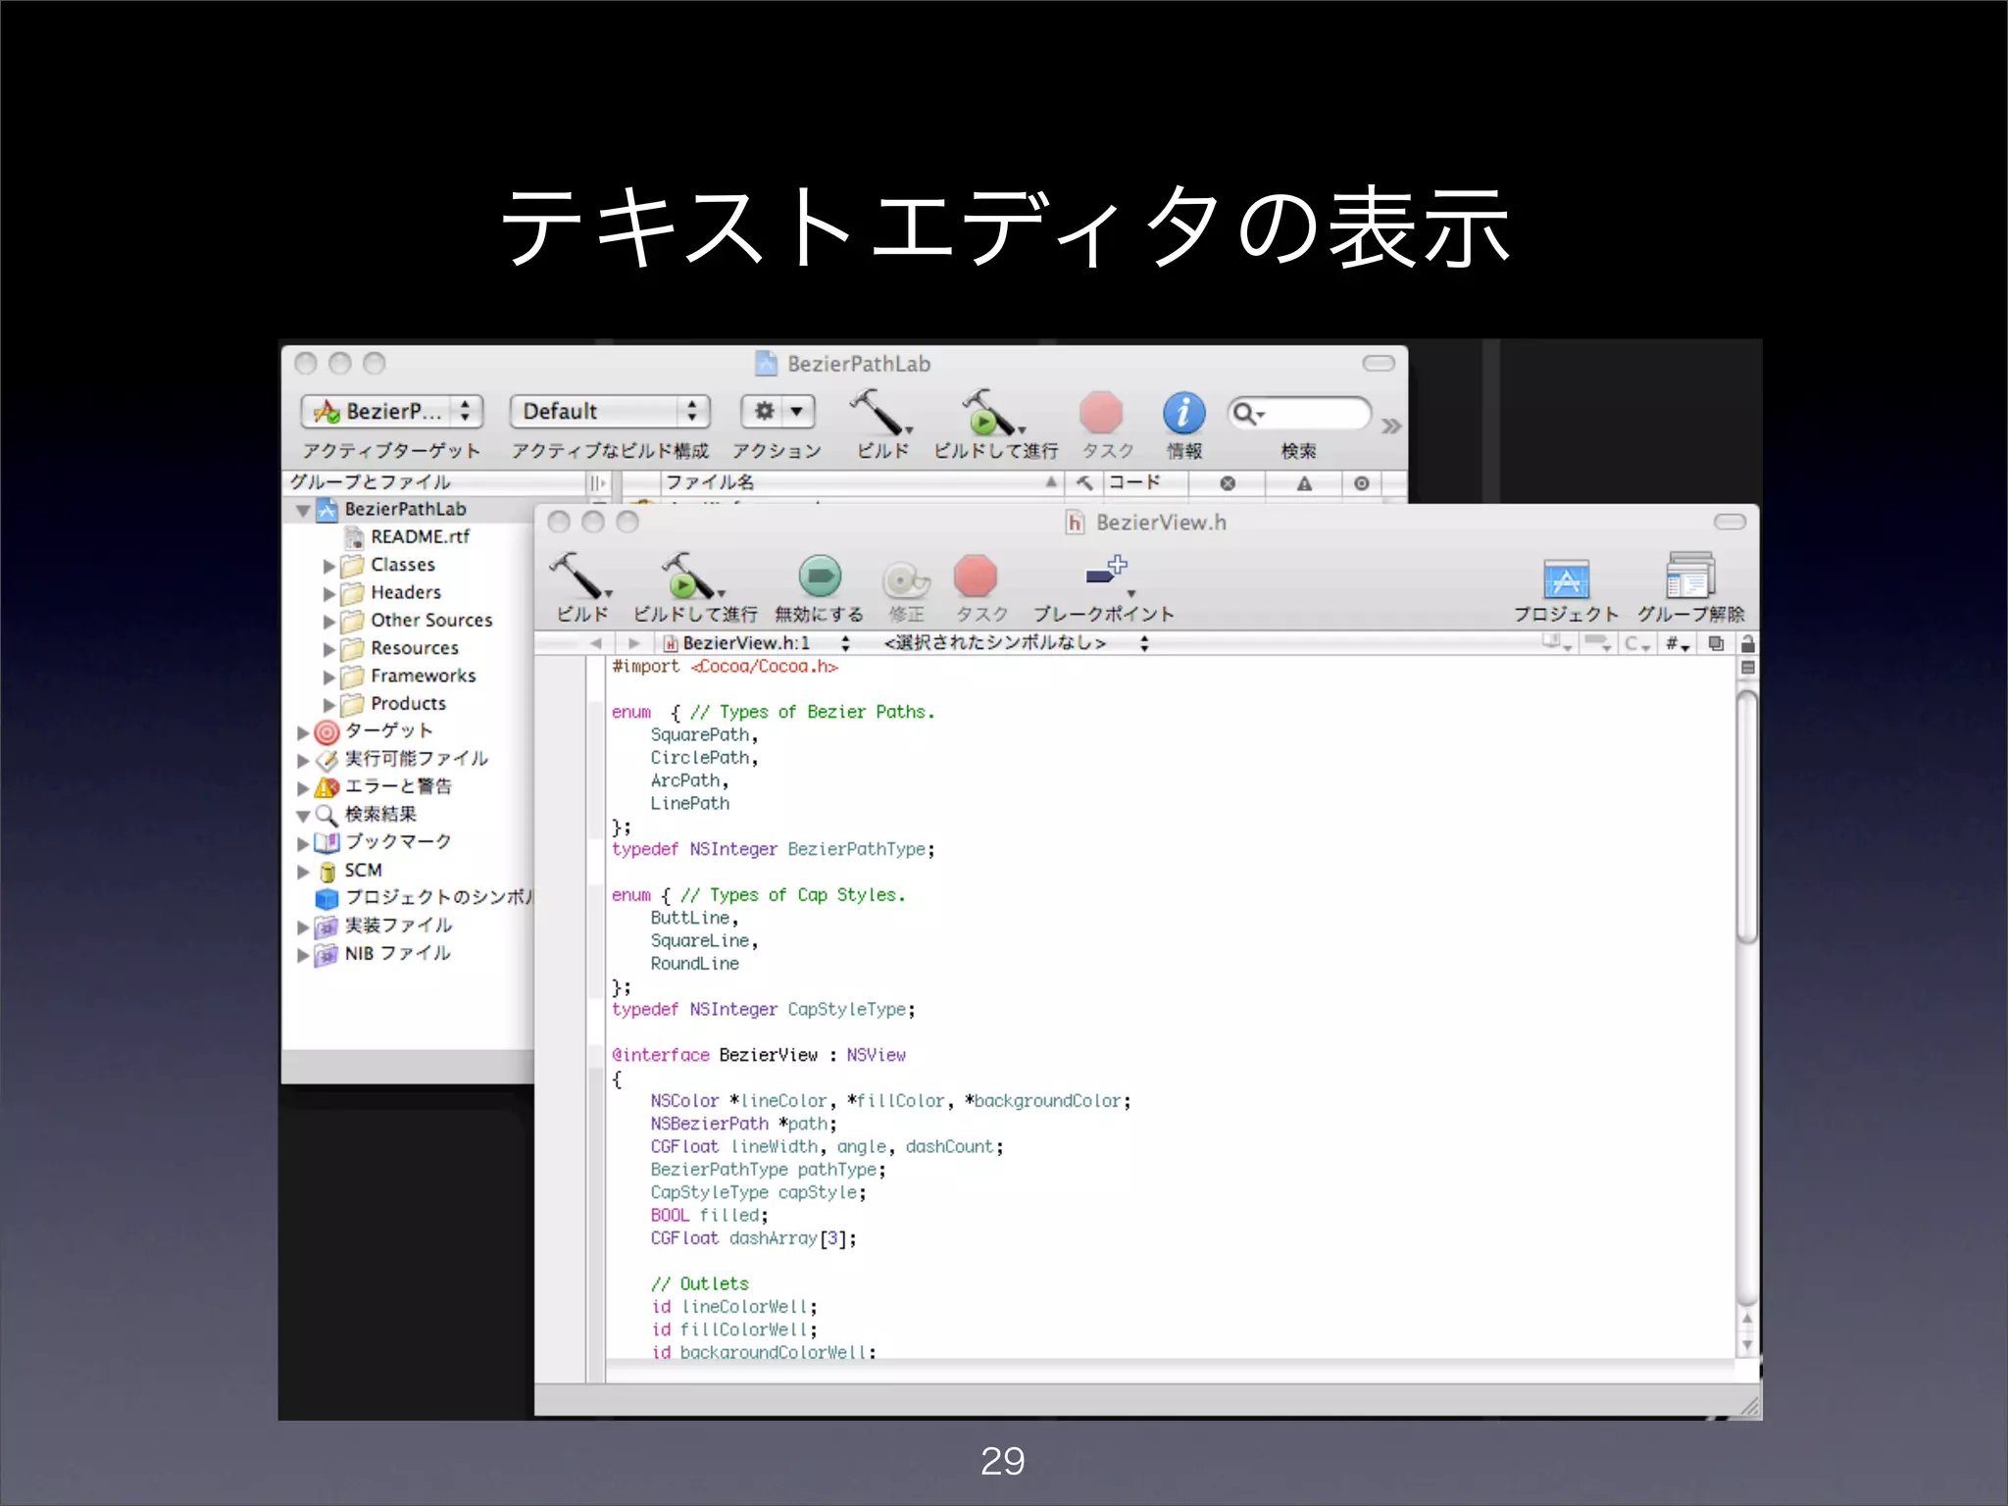Click the # include menu icon in navigation bar
Screen dimensions: 2008x1506
[1677, 643]
